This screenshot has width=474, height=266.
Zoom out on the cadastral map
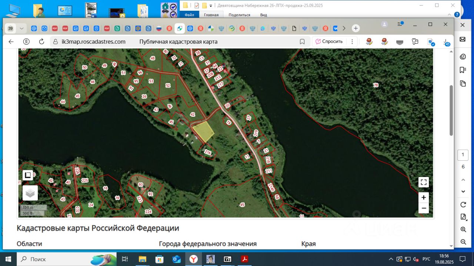[424, 208]
